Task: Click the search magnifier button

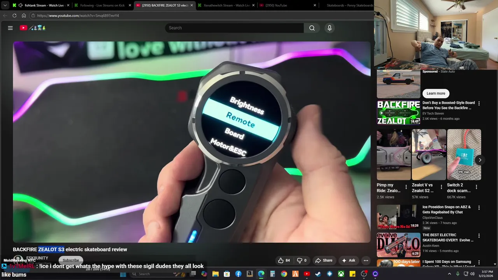Action: point(312,28)
